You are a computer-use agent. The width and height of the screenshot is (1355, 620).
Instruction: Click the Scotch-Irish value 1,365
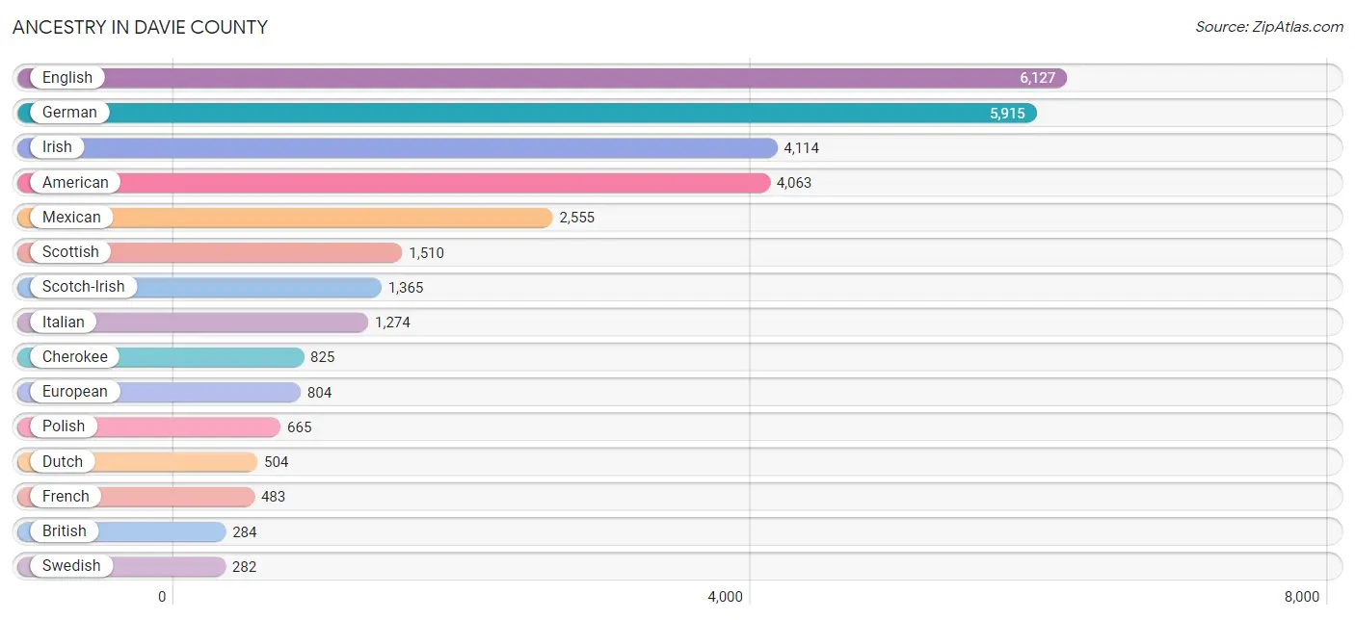406,287
